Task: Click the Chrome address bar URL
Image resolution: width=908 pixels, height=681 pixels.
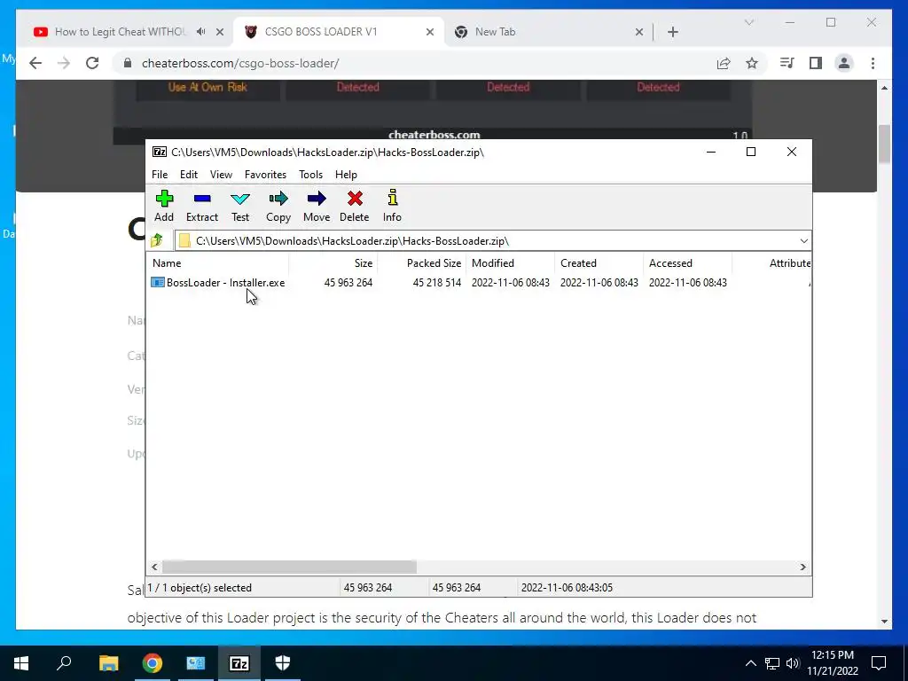Action: tap(240, 63)
